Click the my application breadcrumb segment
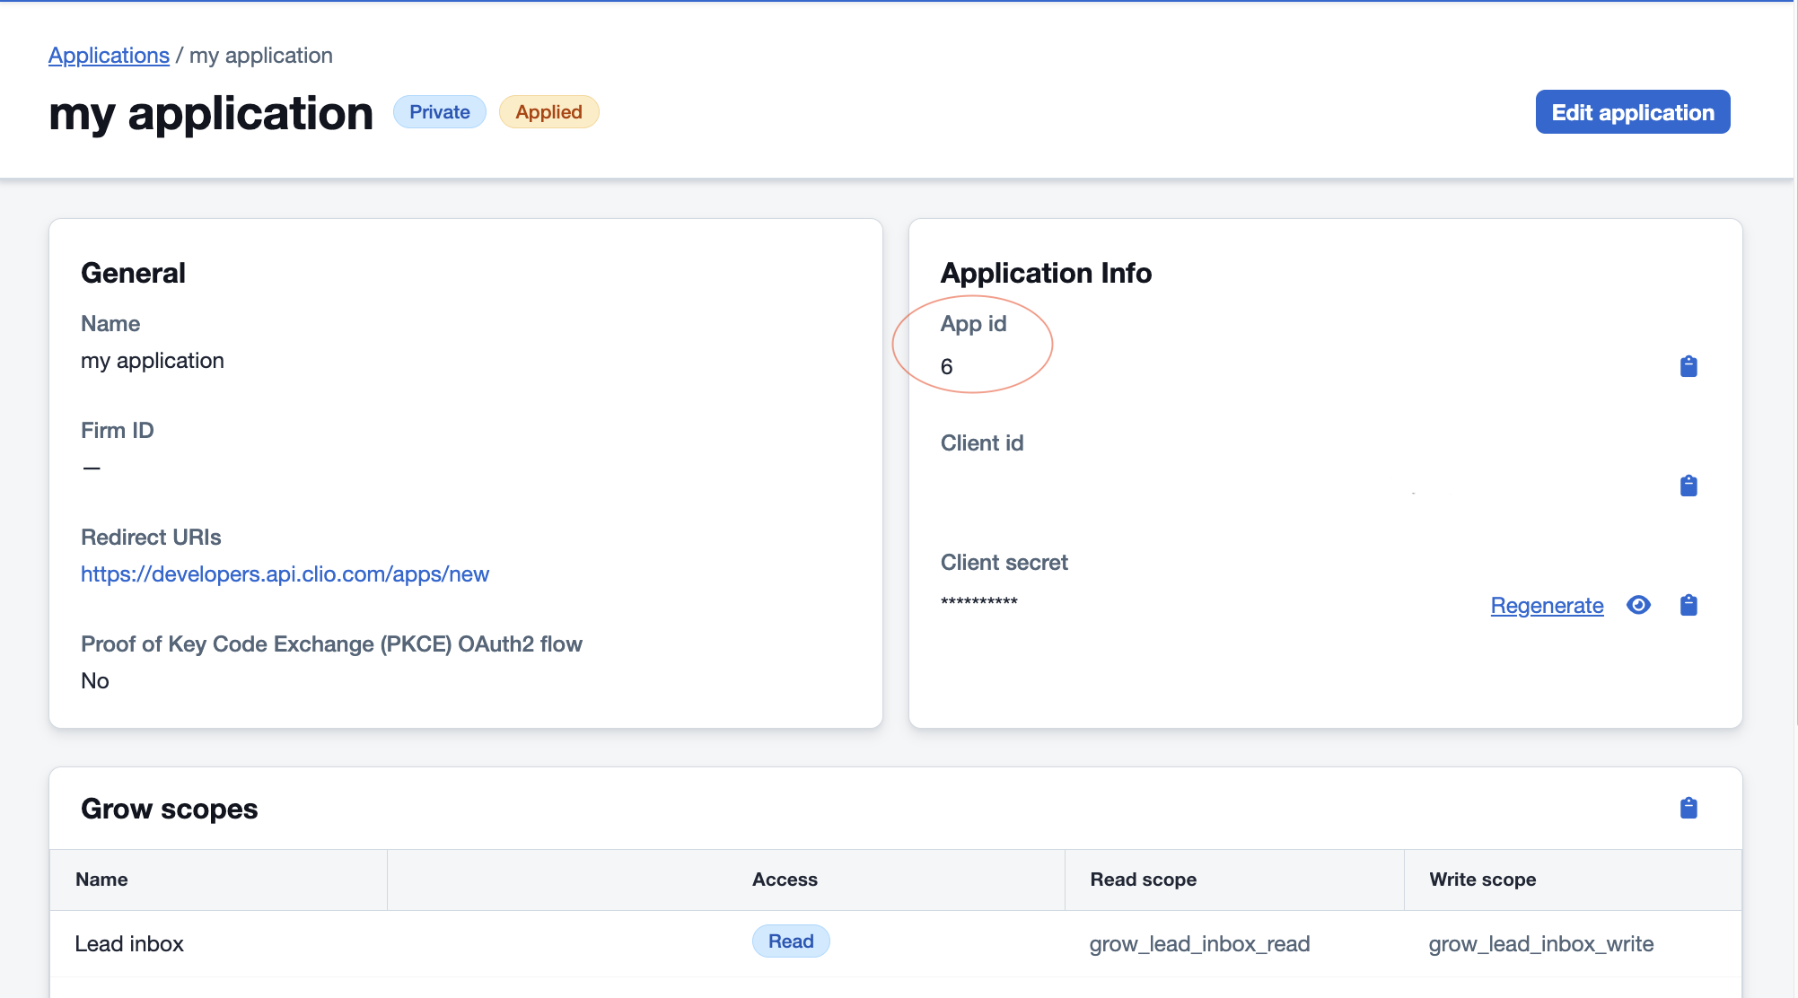This screenshot has width=1798, height=998. [x=261, y=55]
